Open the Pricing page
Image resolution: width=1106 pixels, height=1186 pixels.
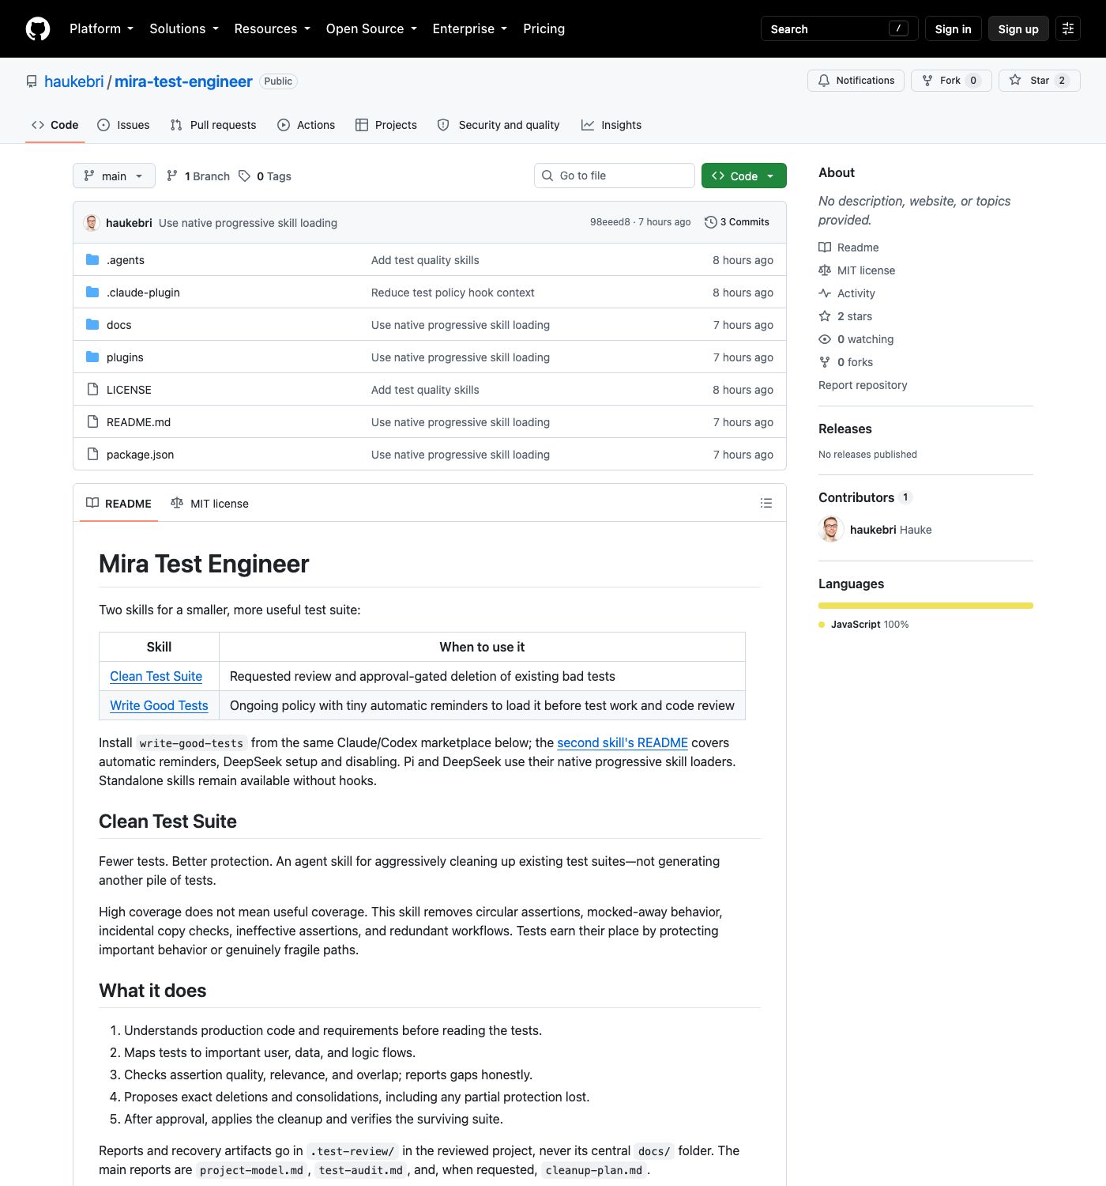pos(544,29)
